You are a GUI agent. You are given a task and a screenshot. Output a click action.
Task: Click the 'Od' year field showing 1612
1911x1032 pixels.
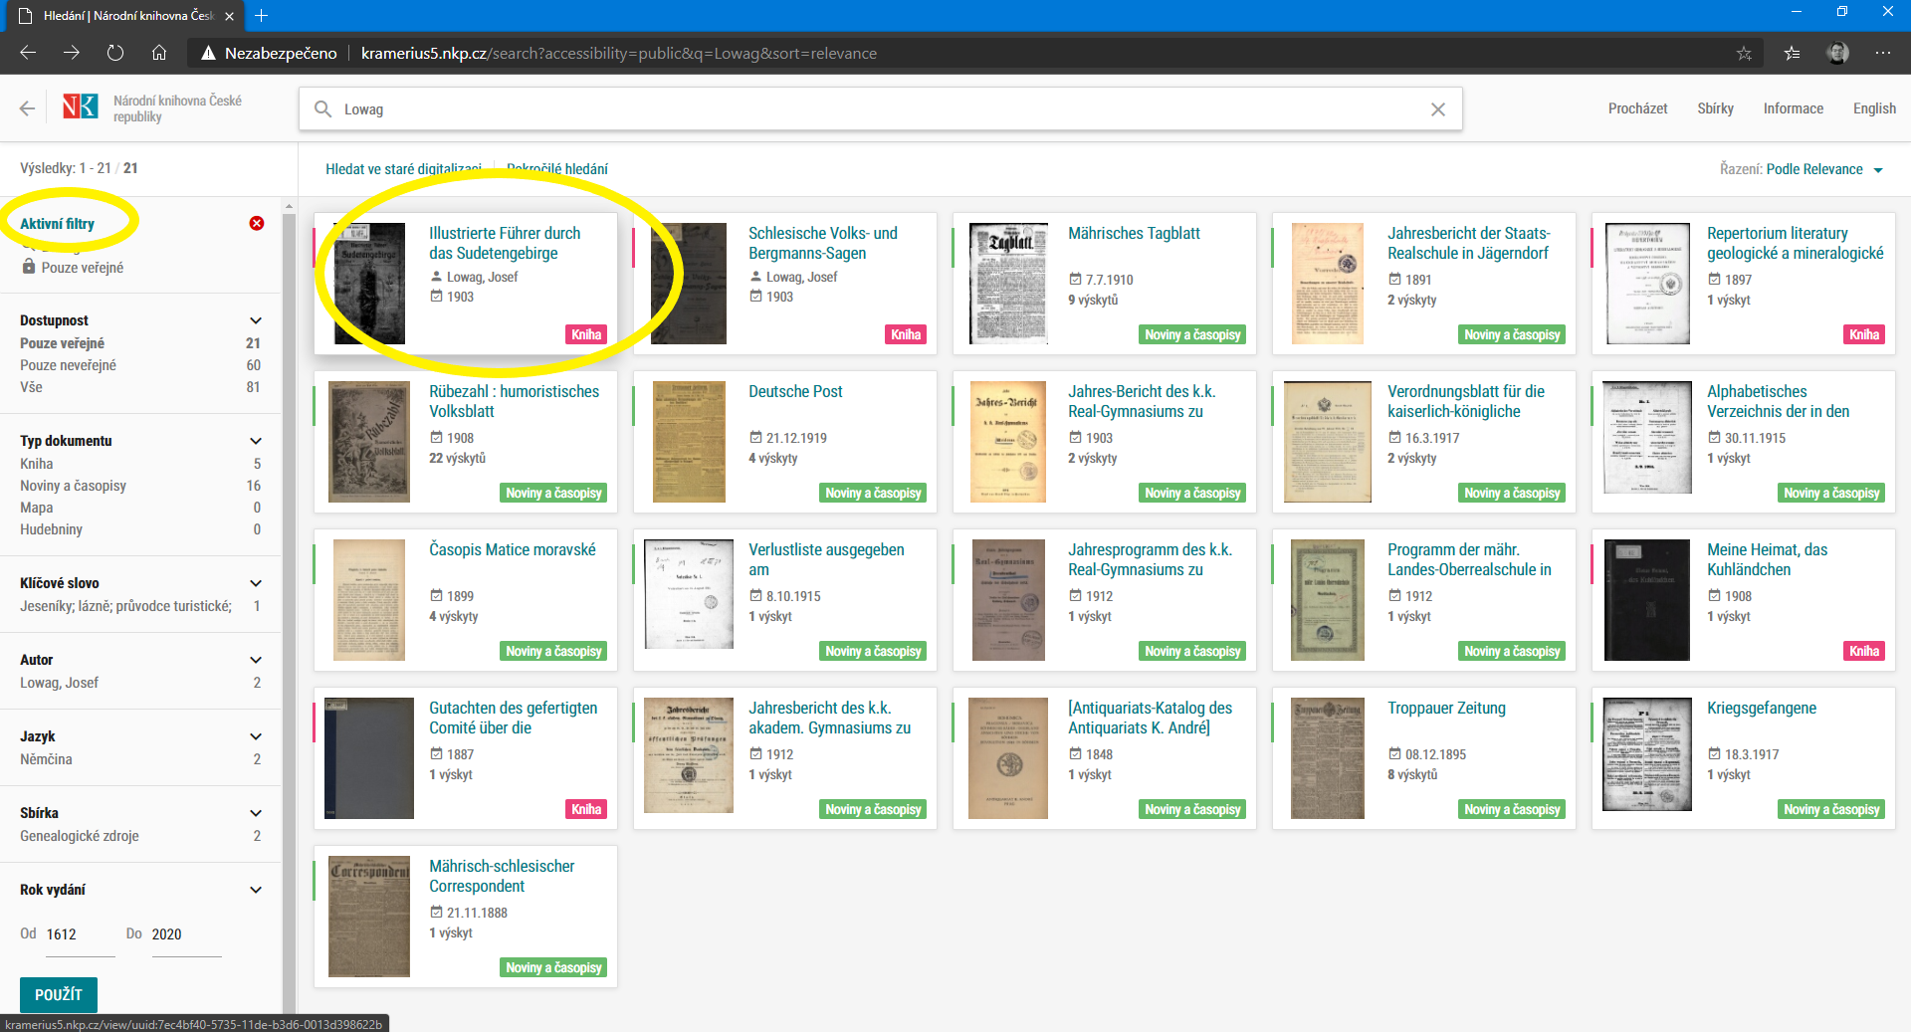[80, 934]
